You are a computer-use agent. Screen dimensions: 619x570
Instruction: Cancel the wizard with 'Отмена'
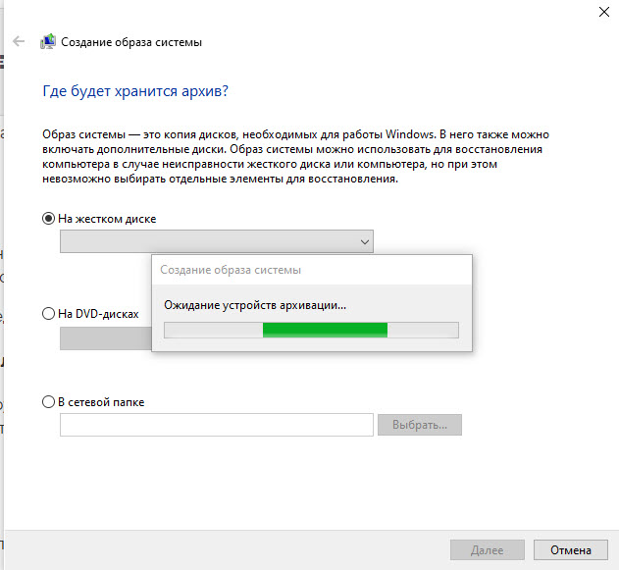coord(571,550)
